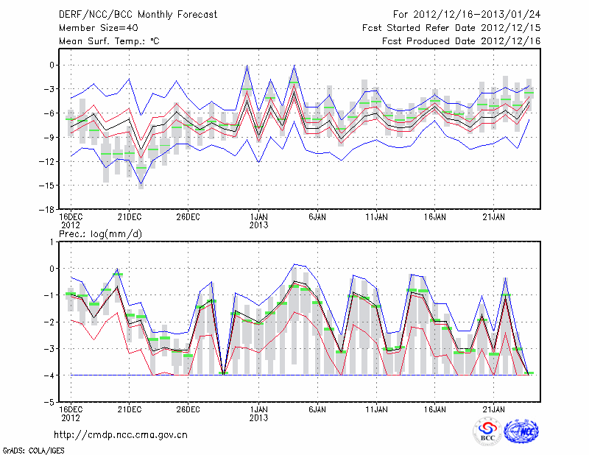
Task: Click 26DEC on the temperature chart axis
Action: click(188, 217)
